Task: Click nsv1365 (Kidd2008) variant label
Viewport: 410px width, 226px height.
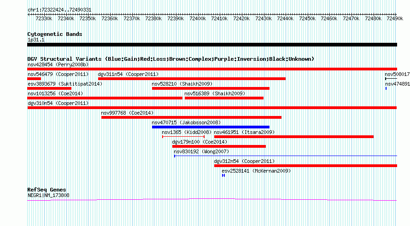Action: pos(187,132)
